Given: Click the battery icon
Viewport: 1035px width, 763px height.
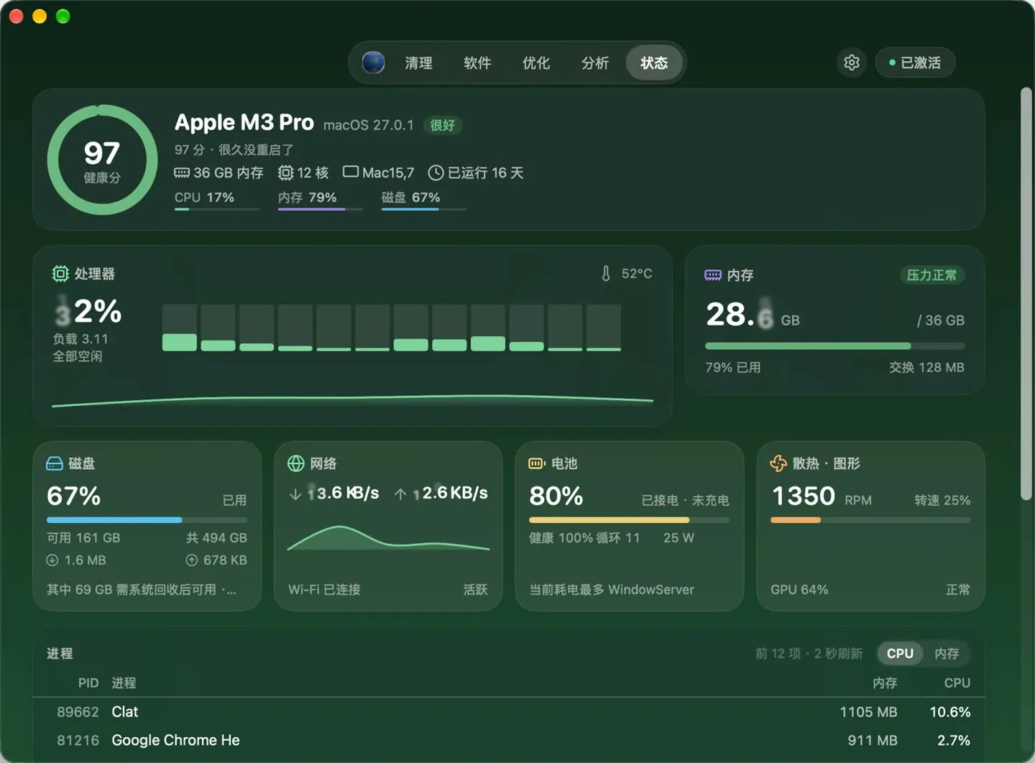Looking at the screenshot, I should tap(537, 463).
